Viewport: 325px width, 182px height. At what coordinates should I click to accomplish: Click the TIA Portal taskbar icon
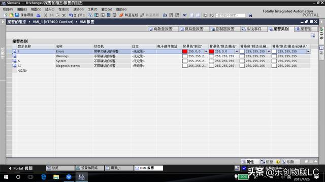coord(81,177)
